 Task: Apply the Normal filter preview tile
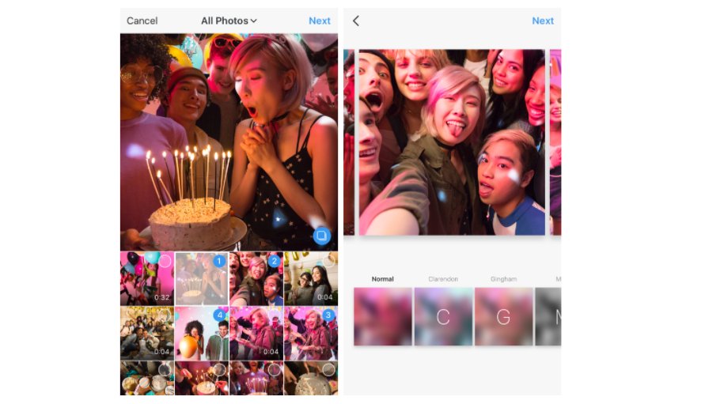(383, 317)
